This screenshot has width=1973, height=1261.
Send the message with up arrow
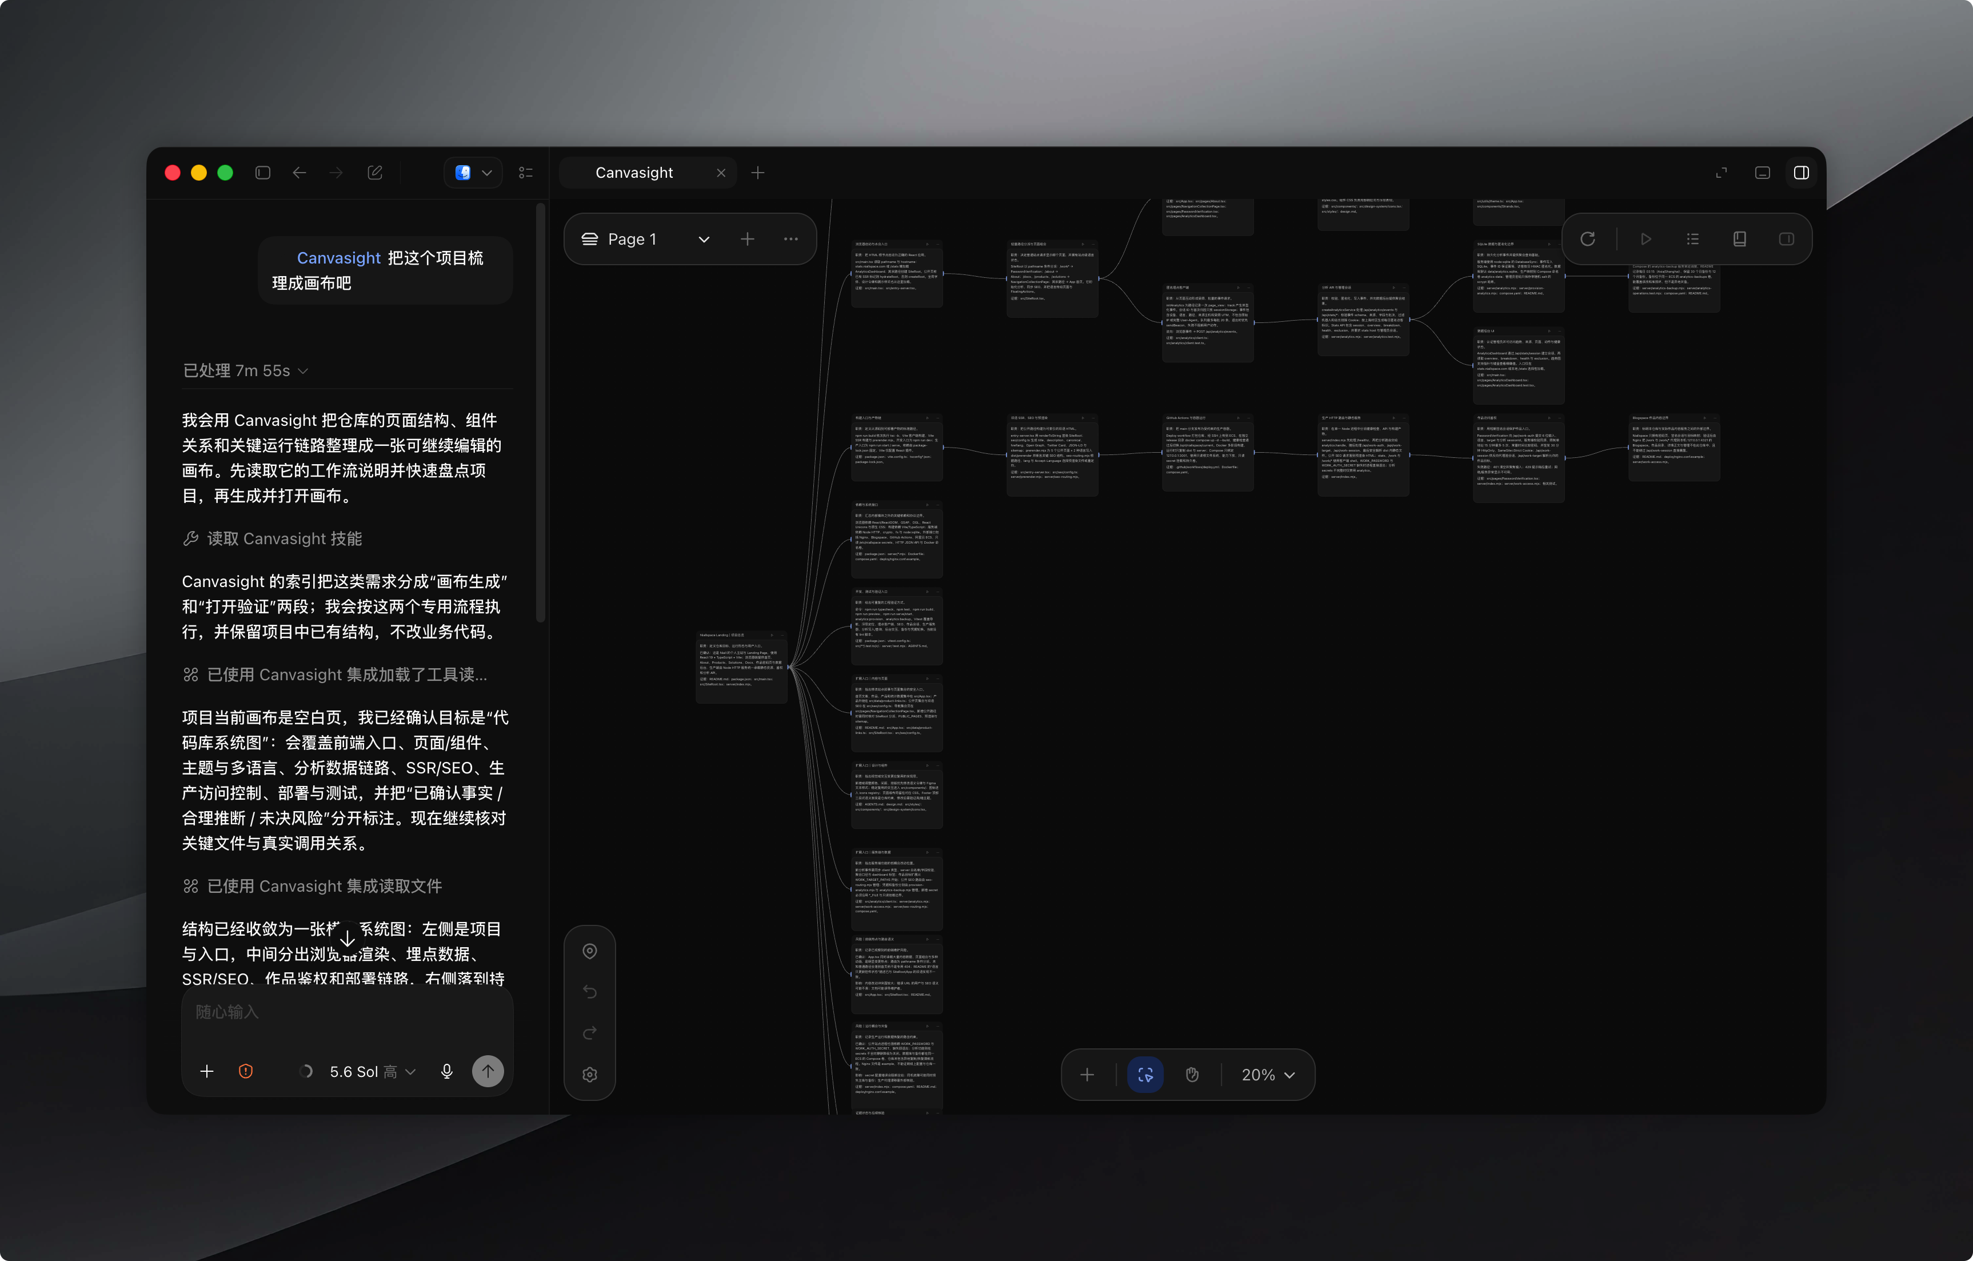coord(488,1072)
